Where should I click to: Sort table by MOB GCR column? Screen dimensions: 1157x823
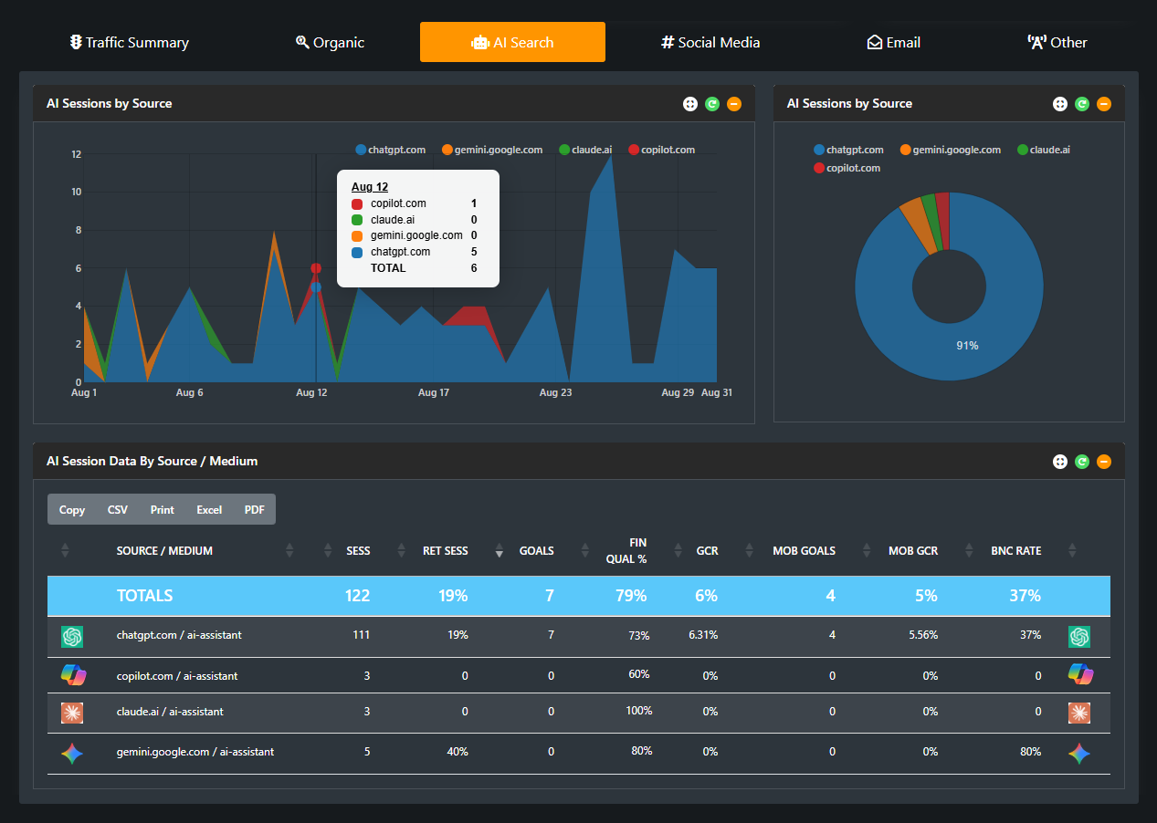coord(913,551)
